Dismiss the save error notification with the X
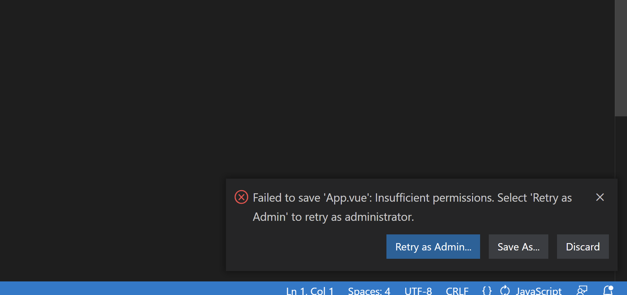Image resolution: width=627 pixels, height=295 pixels. pos(600,197)
